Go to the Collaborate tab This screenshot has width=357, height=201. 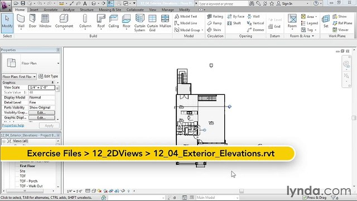coord(135,10)
